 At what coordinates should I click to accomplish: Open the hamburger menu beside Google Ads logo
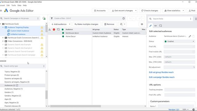(1, 11)
